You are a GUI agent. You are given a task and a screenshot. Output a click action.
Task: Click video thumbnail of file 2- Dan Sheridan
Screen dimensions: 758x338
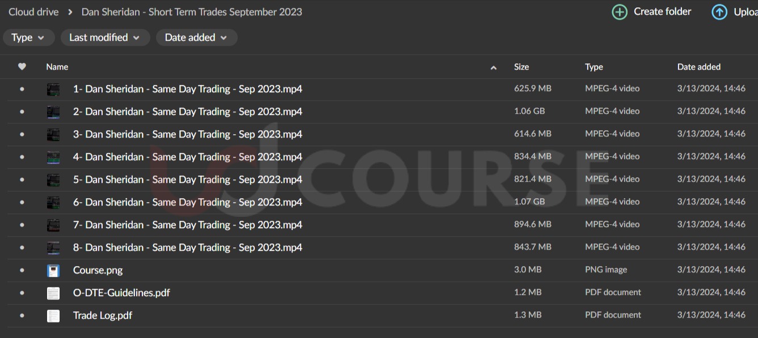(x=53, y=112)
